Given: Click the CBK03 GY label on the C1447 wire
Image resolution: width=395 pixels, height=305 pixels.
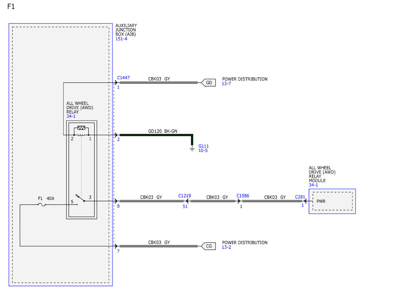Looking at the screenshot, I should click(159, 79).
